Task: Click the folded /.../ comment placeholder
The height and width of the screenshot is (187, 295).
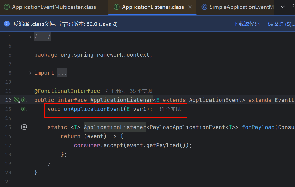Action: click(x=43, y=37)
